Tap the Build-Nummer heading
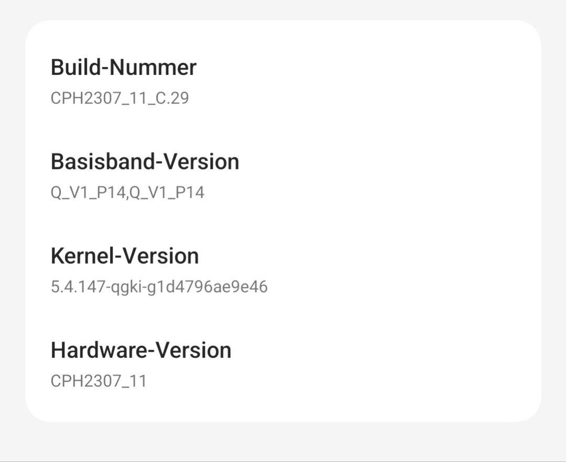 (124, 67)
